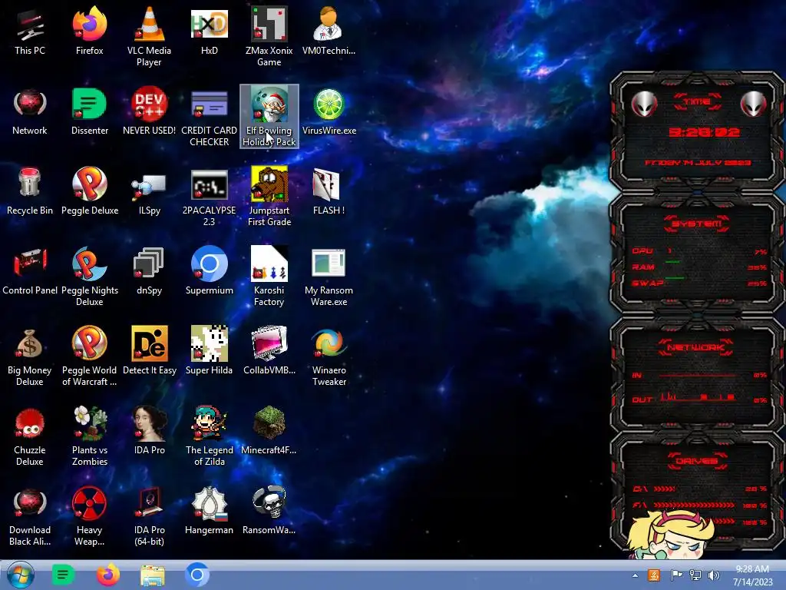Image resolution: width=786 pixels, height=590 pixels.
Task: Open the Recycle Bin
Action: [30, 191]
